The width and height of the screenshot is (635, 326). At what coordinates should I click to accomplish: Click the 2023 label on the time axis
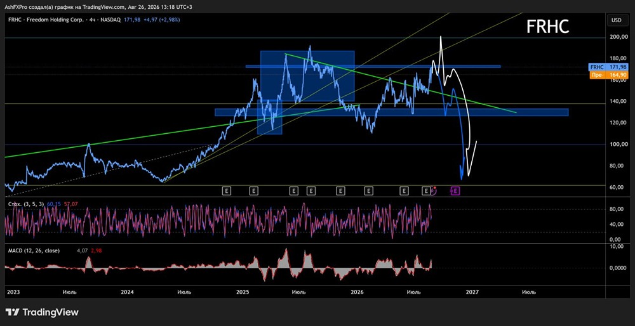(x=13, y=292)
